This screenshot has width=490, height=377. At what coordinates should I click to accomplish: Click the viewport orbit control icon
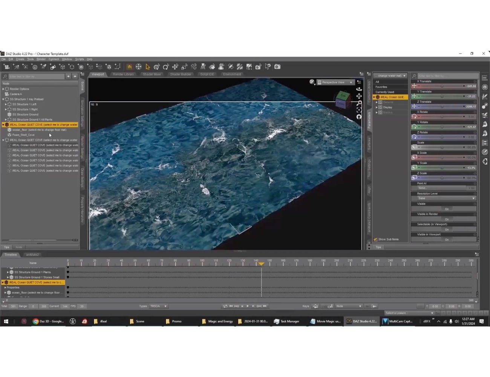pos(359,89)
